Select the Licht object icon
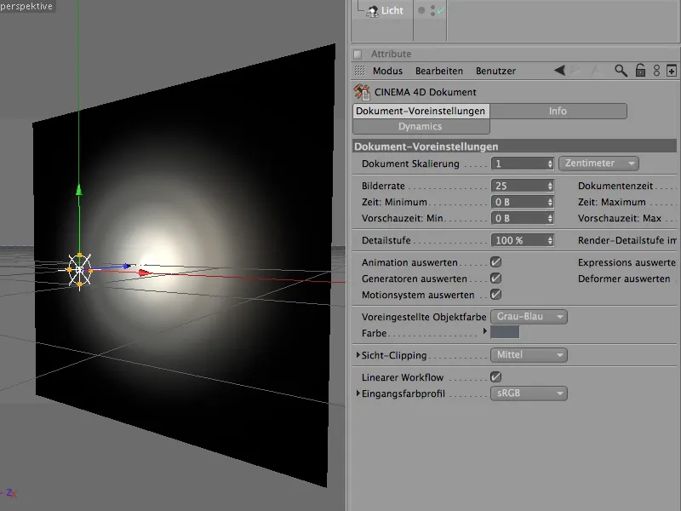This screenshot has width=681, height=511. [373, 10]
